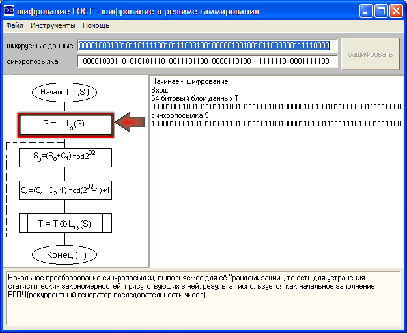Click the 'синхропосылка' field label
407x333 pixels.
point(33,62)
